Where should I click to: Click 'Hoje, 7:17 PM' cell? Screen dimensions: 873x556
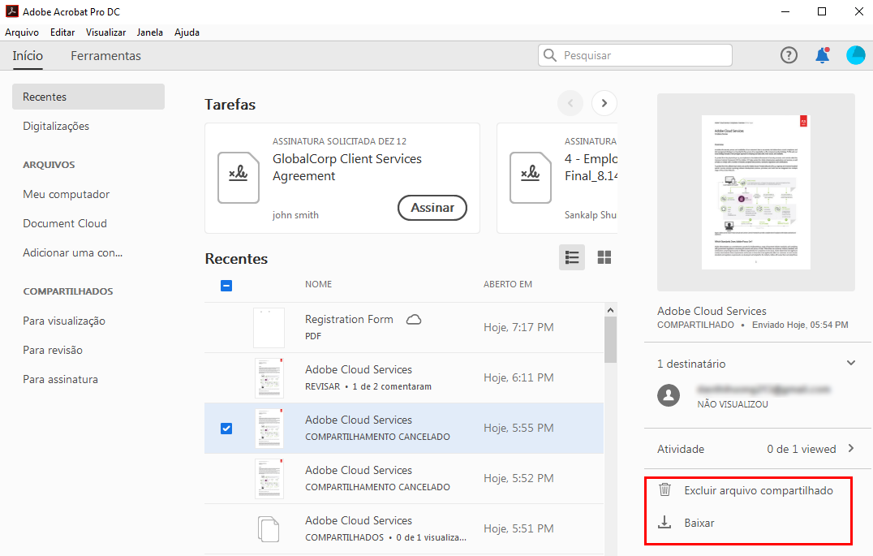pyautogui.click(x=518, y=328)
